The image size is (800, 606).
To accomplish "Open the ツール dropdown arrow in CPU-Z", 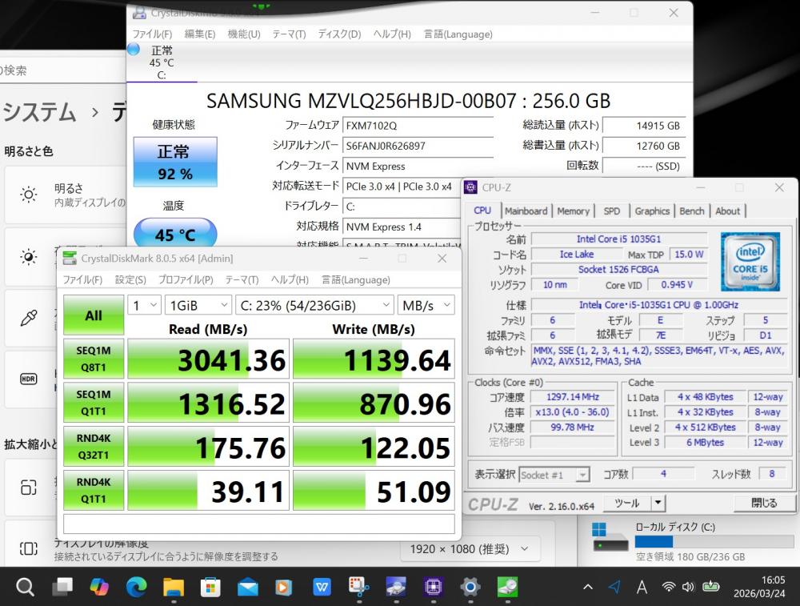I will tap(658, 503).
